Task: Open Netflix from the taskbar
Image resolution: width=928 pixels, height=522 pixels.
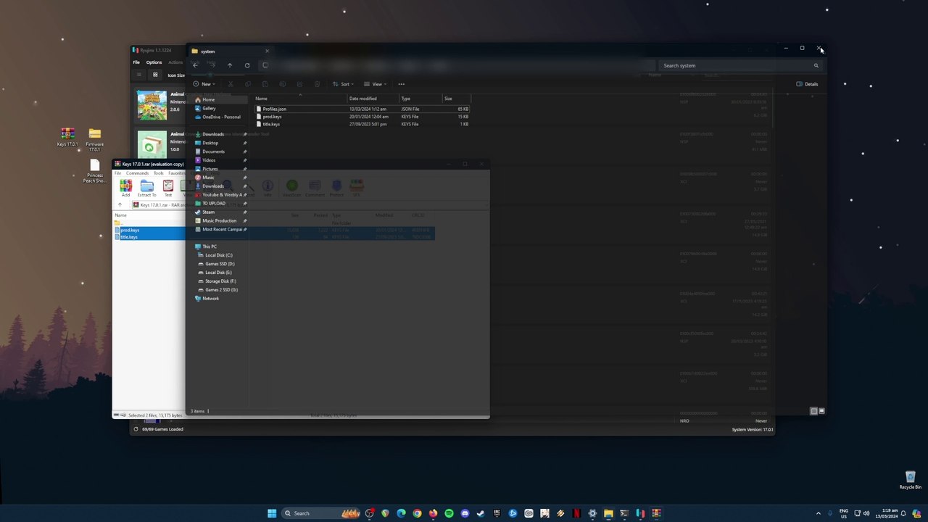Action: coord(576,513)
